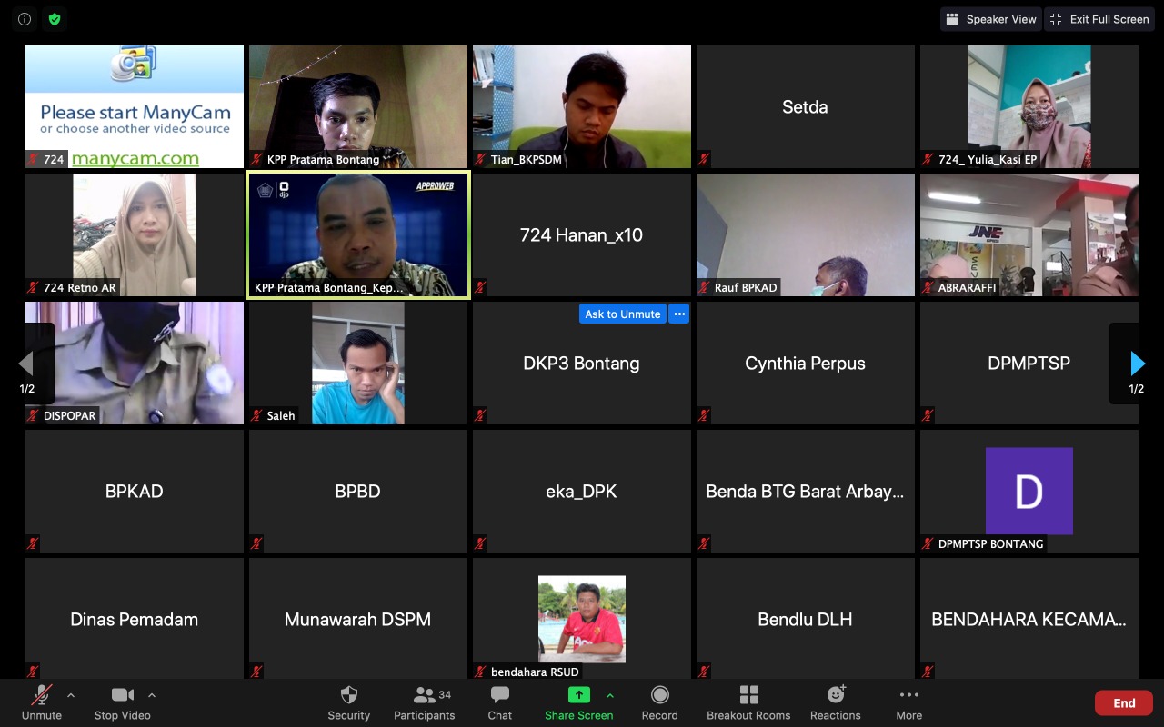
Task: Expand video options arrow next to Stop Video
Action: (152, 695)
